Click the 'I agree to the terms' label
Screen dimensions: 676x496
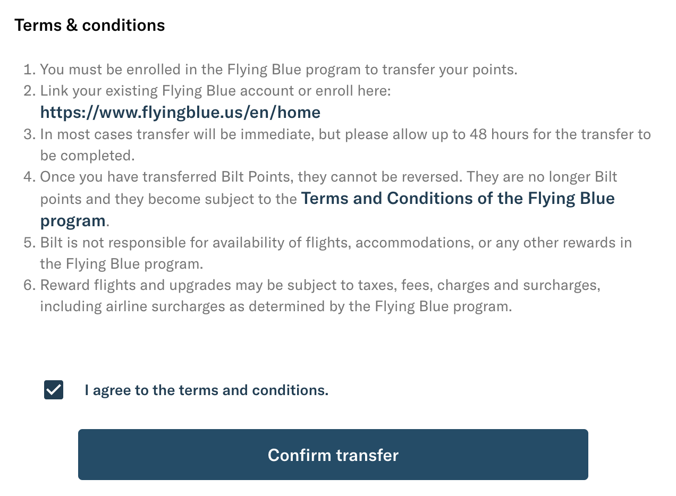click(x=206, y=390)
